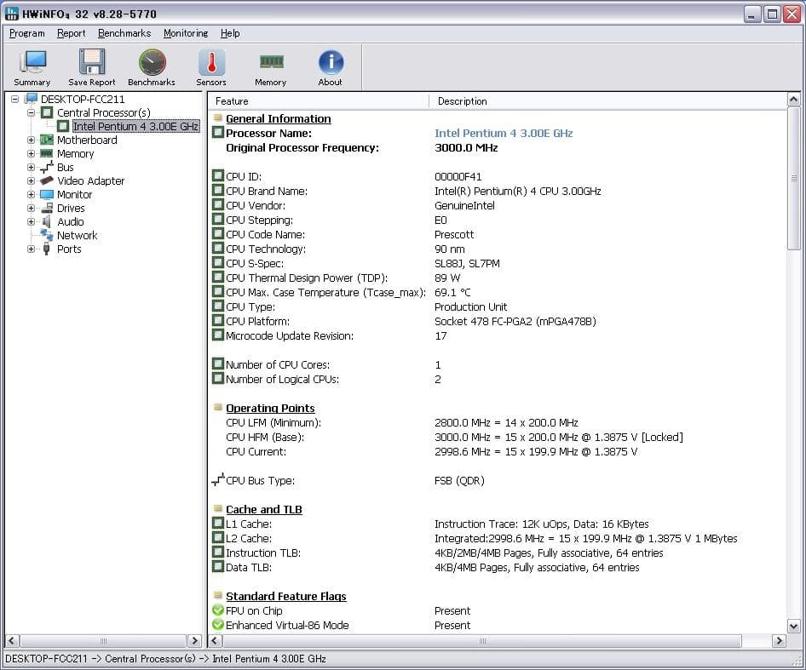Click the Central Processor(s) chip icon
This screenshot has width=806, height=670.
[46, 112]
